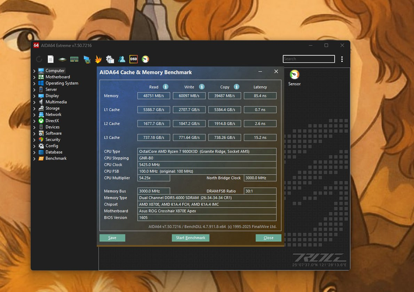414x292 pixels.
Task: Expand the Benchmark node chevron
Action: (34, 159)
